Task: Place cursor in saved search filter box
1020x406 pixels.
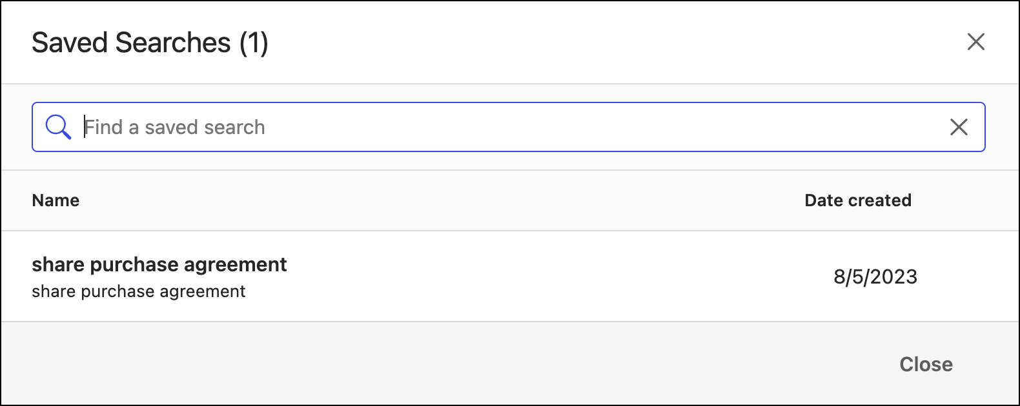Action: pyautogui.click(x=504, y=127)
